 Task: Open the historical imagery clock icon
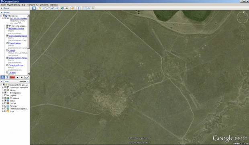pyautogui.click(x=62, y=8)
